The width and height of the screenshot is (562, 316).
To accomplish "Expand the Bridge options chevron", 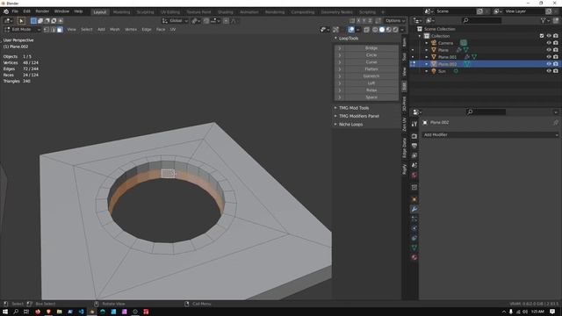I will [x=340, y=48].
